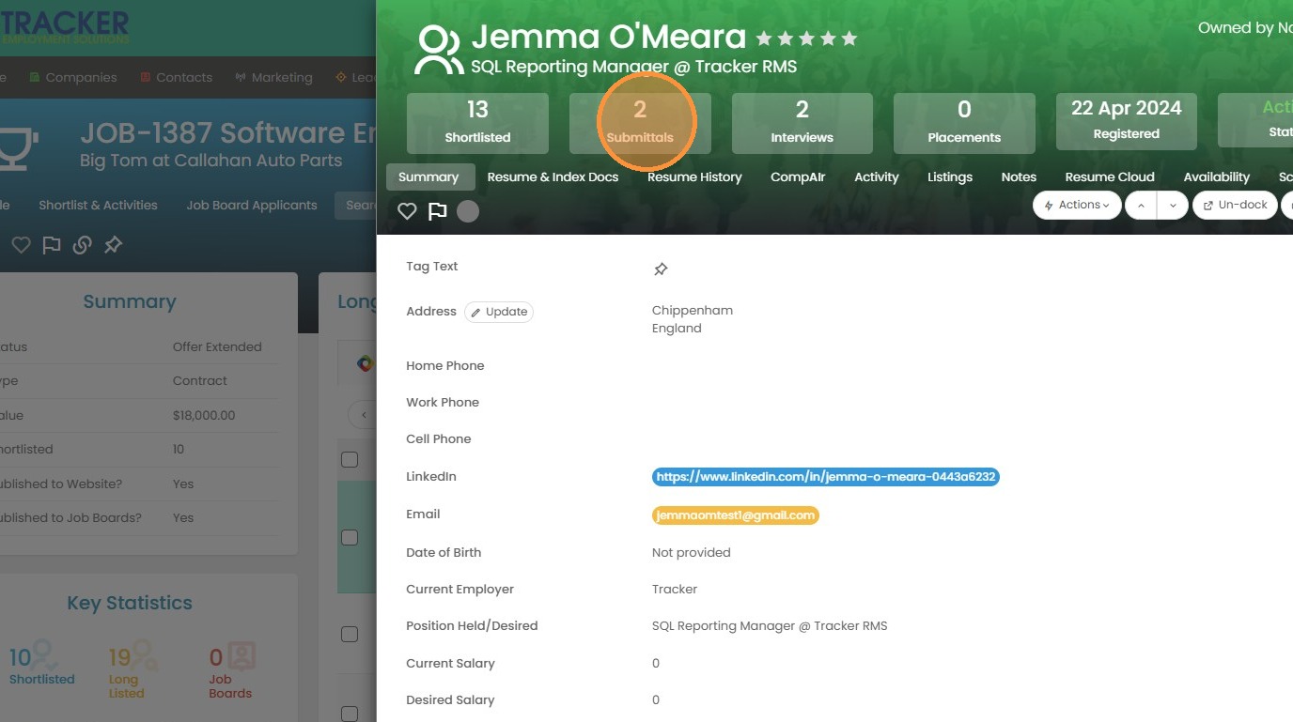Switch to the Resume History tab

point(694,177)
